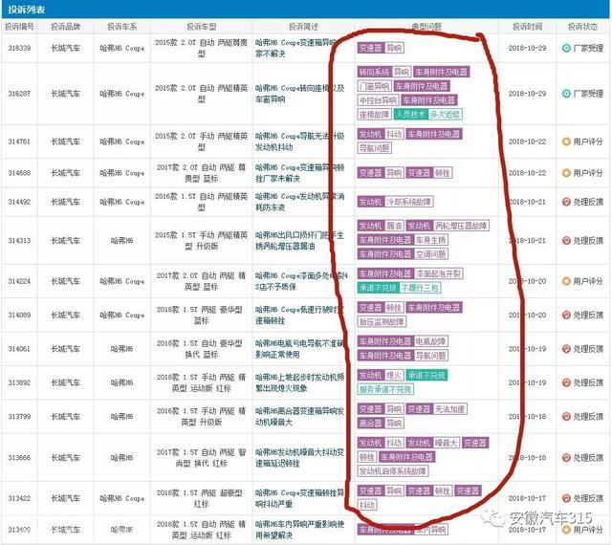Click the 用户评分 status icon for complaint 314224

tap(566, 281)
